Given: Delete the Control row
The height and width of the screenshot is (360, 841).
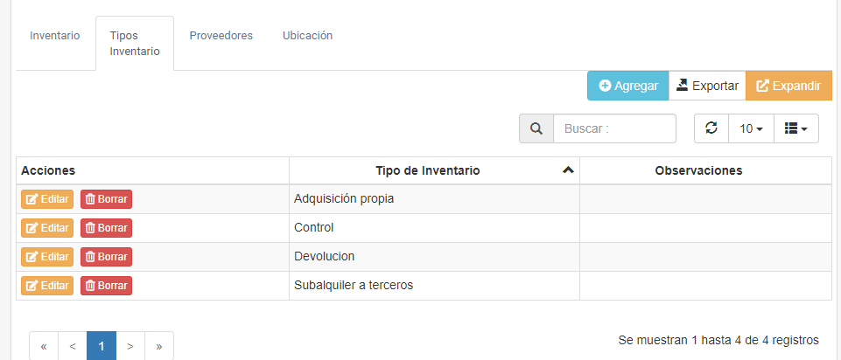Looking at the screenshot, I should 106,228.
